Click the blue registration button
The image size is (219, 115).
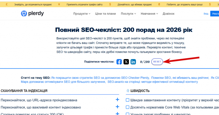215,14
